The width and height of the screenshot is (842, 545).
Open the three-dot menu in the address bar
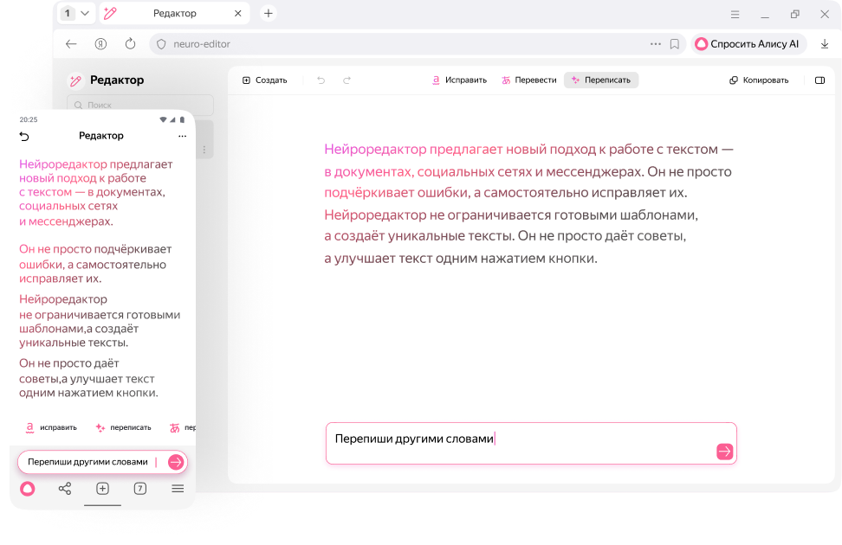click(x=655, y=43)
